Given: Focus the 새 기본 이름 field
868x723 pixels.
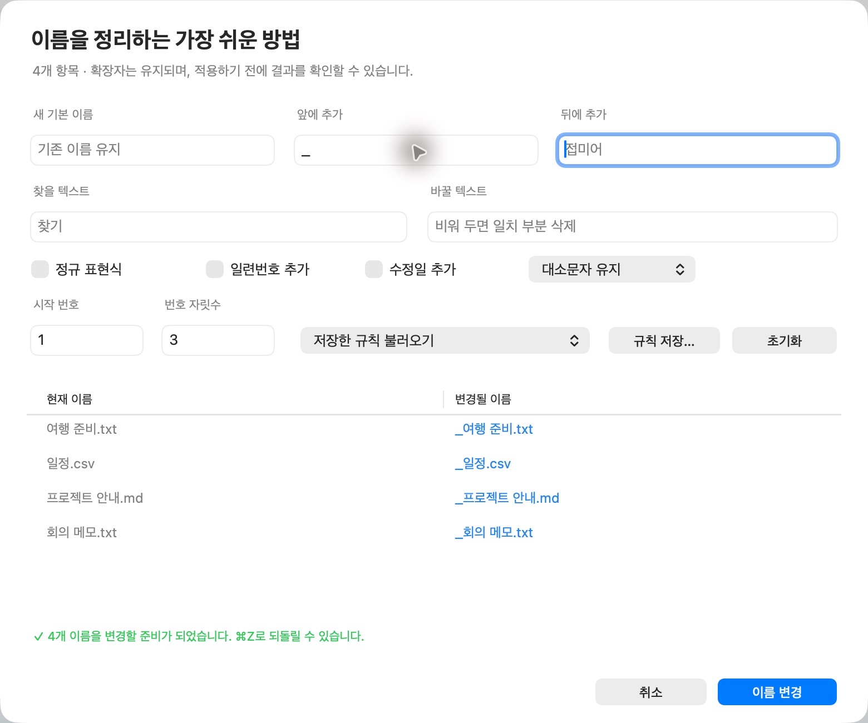Looking at the screenshot, I should pyautogui.click(x=152, y=150).
